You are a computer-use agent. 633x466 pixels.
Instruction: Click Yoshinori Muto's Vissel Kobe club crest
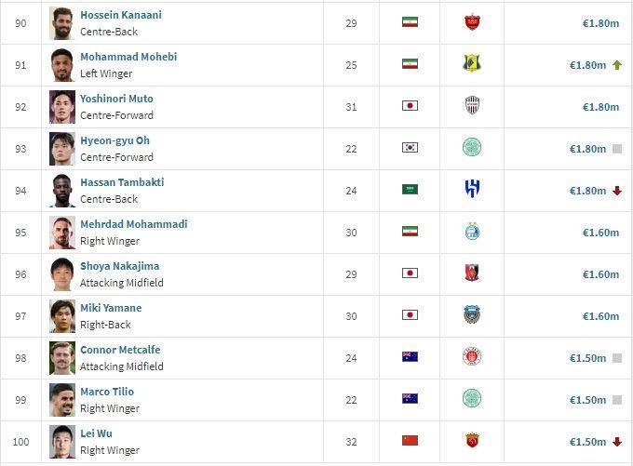pyautogui.click(x=472, y=105)
